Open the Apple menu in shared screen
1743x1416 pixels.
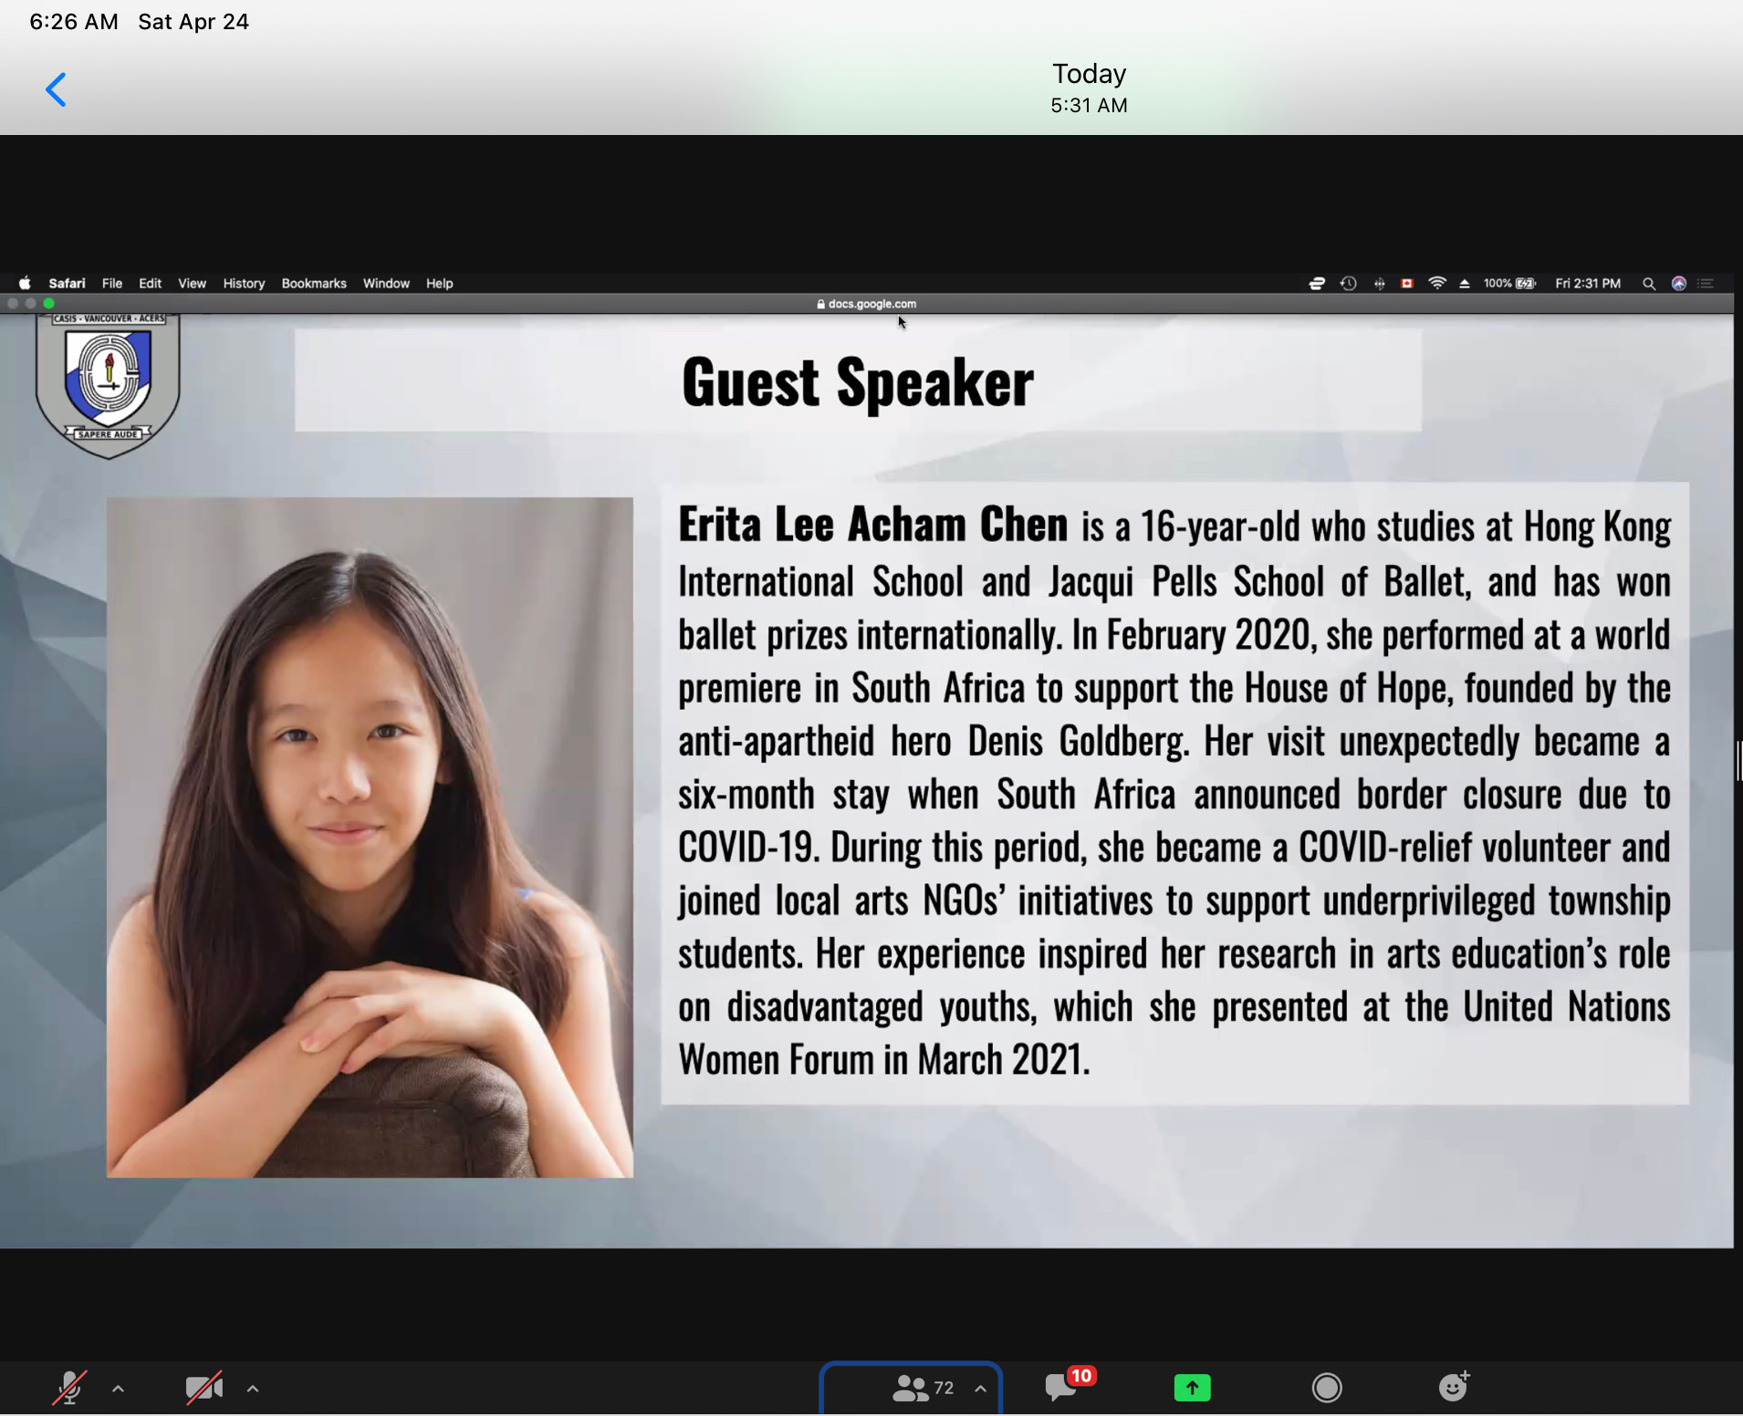pyautogui.click(x=25, y=284)
